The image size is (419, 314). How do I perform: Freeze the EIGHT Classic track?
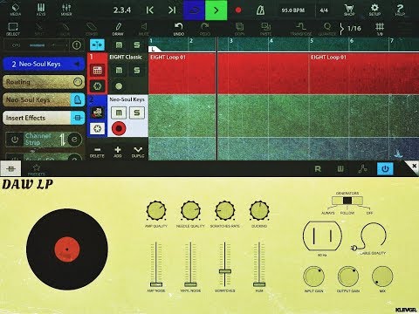pos(98,86)
